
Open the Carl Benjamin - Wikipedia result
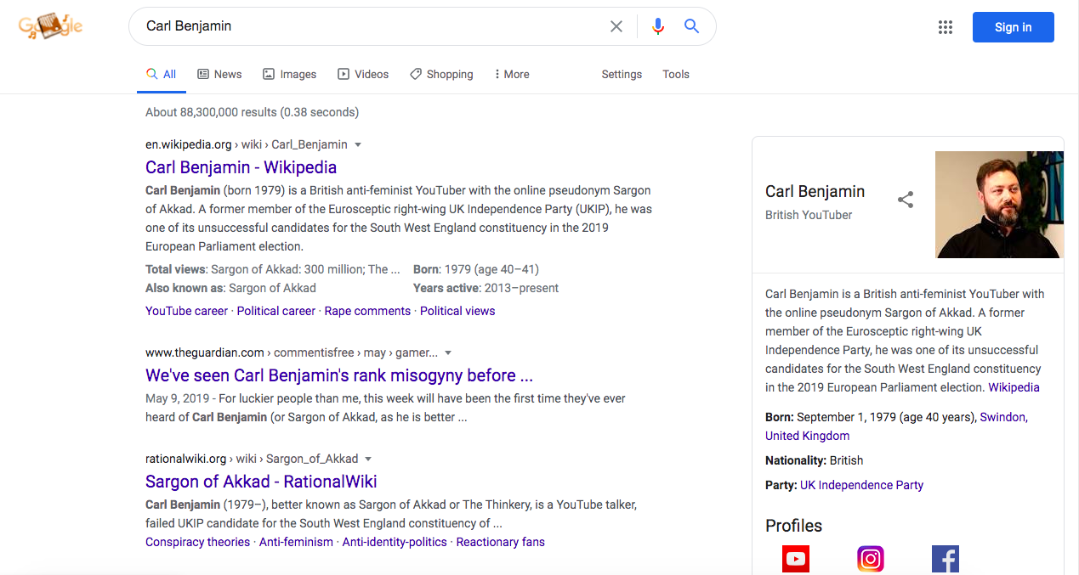coord(241,167)
